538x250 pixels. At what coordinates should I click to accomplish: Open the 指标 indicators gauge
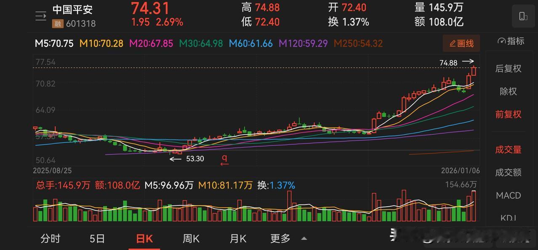511,41
